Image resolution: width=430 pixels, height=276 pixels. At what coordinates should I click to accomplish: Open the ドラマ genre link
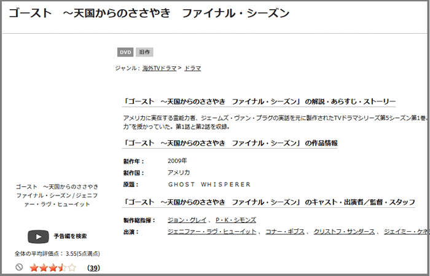(192, 68)
